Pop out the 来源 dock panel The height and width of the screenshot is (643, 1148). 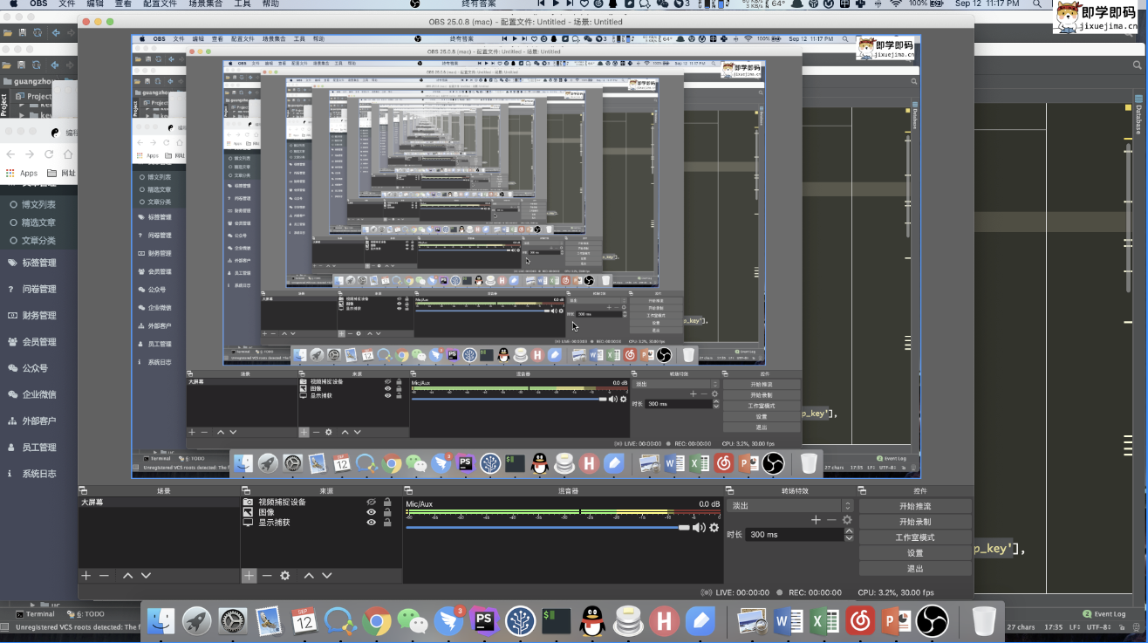tap(246, 491)
